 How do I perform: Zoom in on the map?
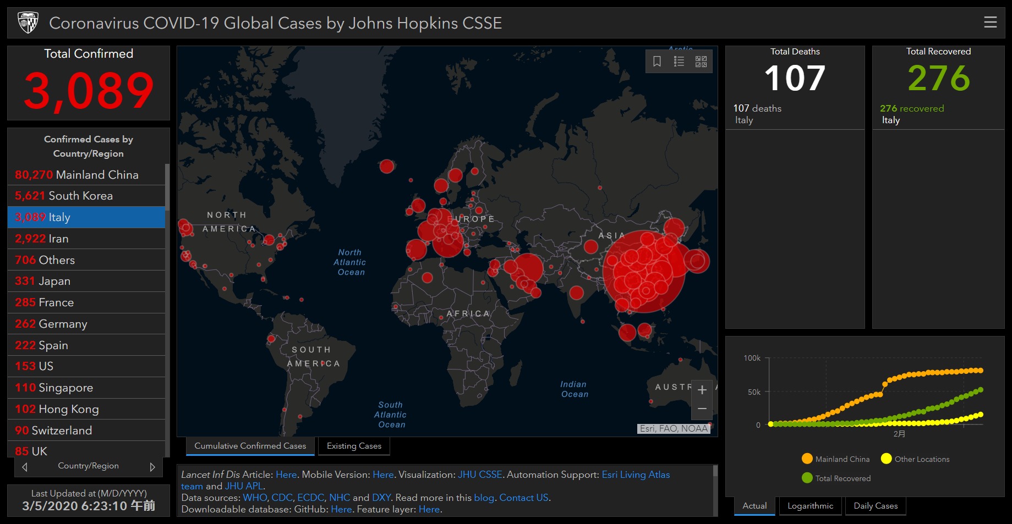click(x=702, y=390)
